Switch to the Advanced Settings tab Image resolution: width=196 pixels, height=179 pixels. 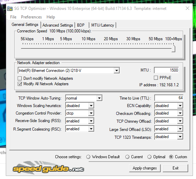tap(58, 25)
